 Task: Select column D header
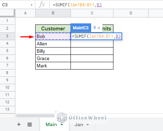[131, 13]
